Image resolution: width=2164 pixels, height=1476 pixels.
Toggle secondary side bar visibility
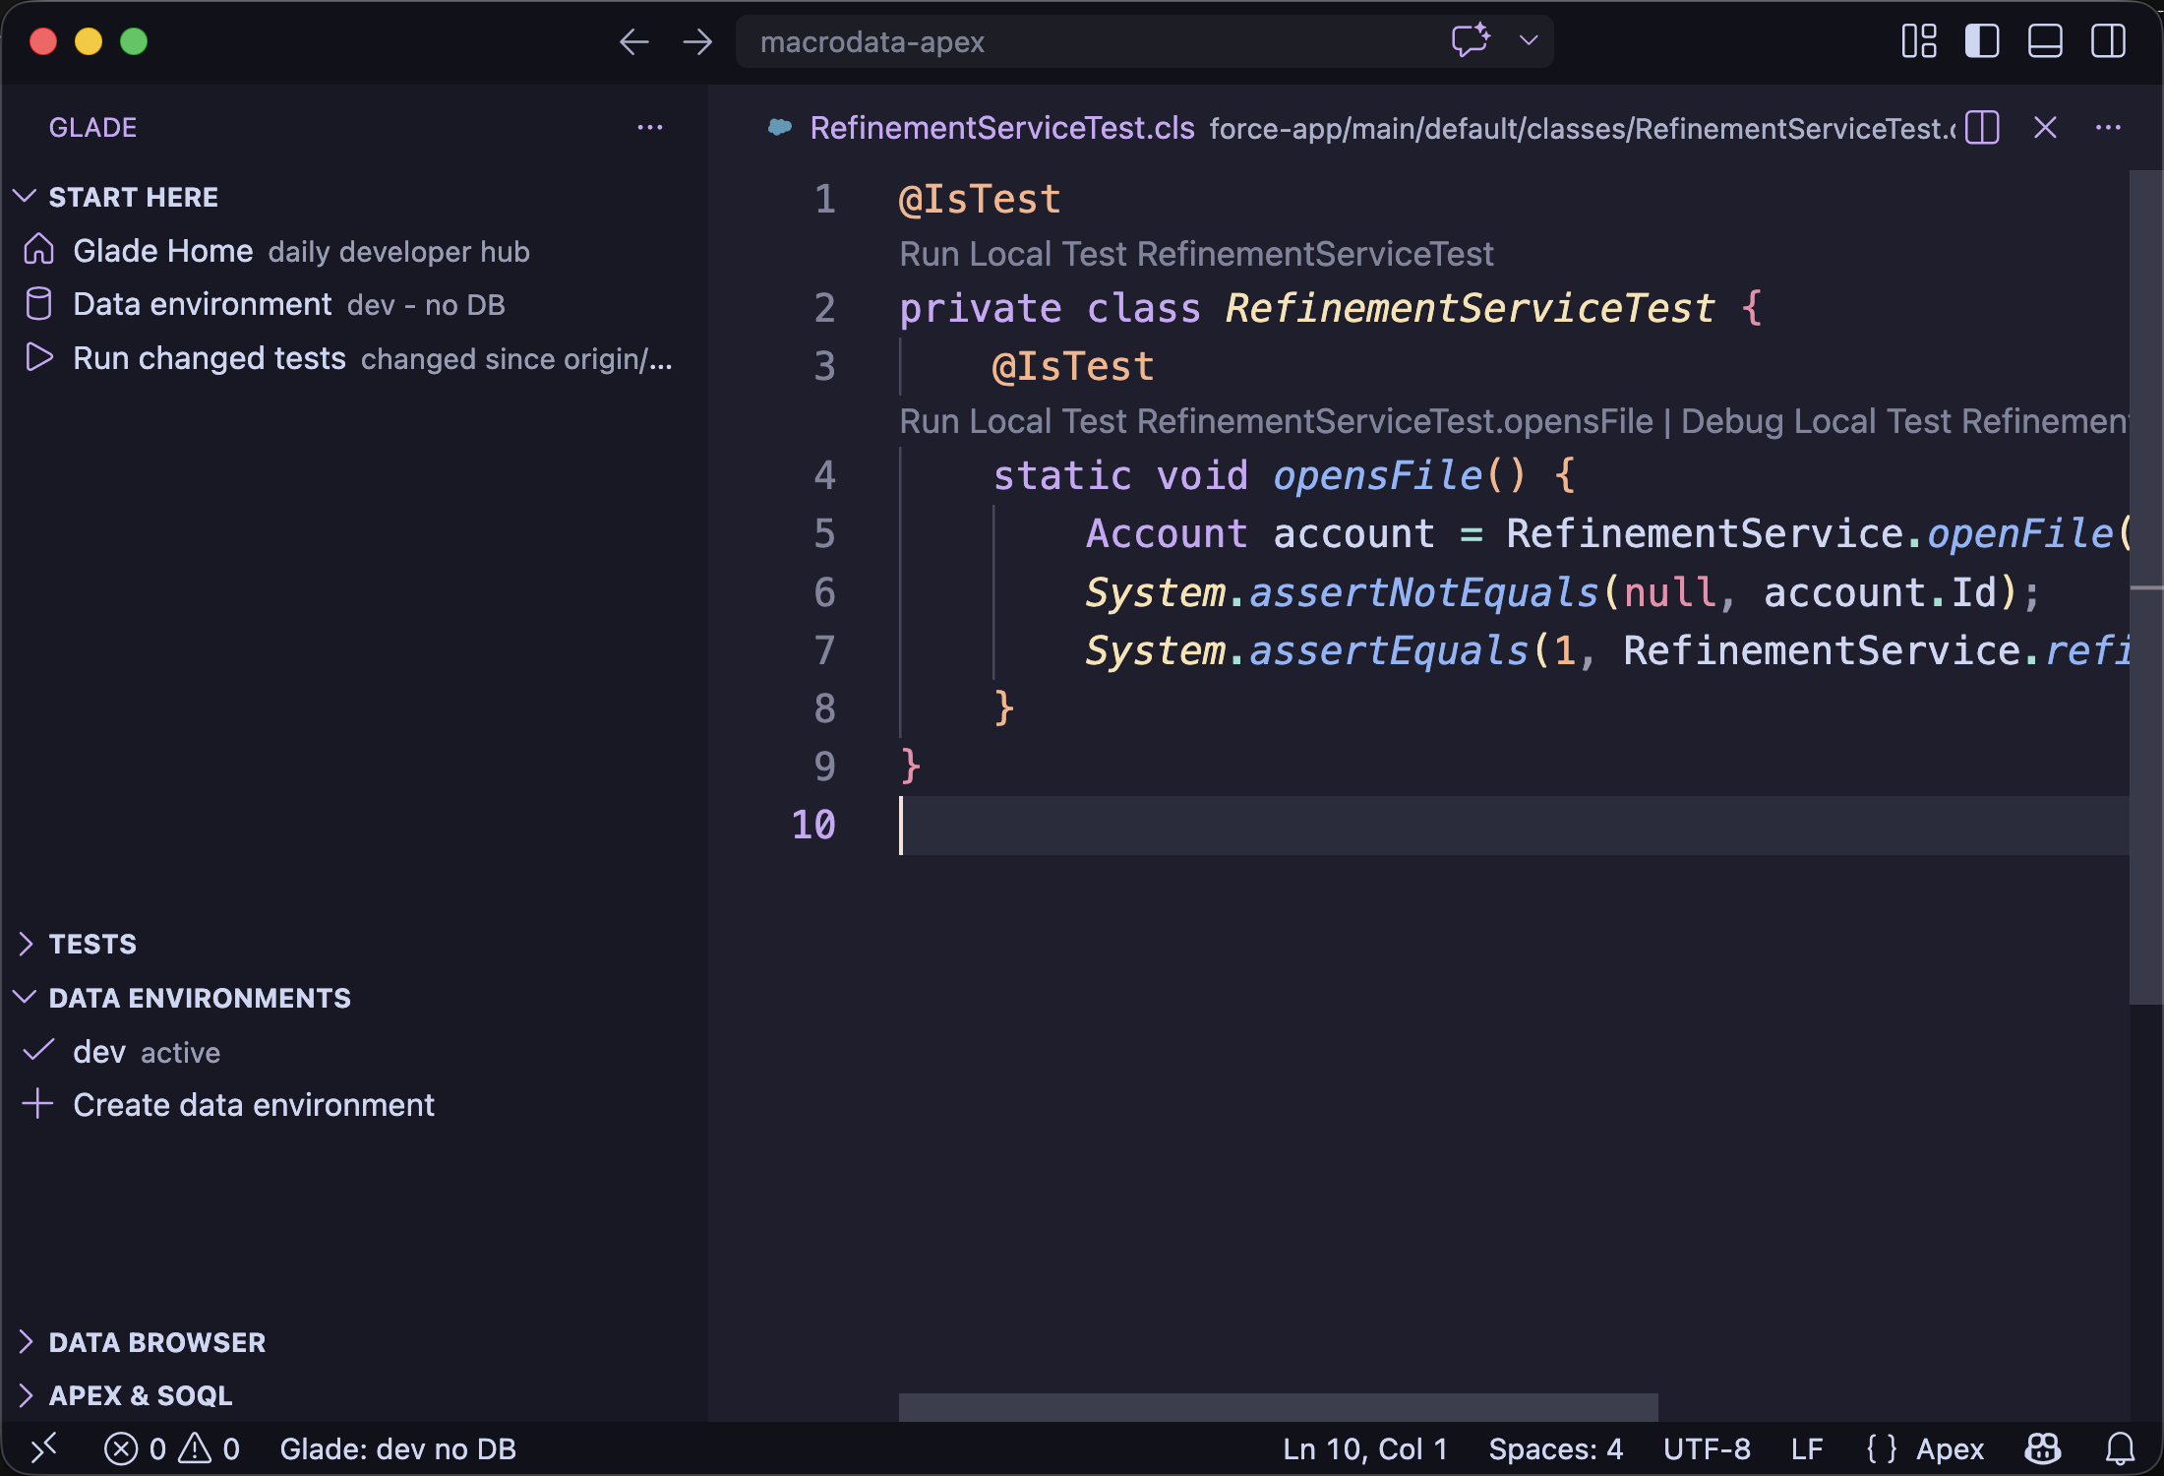coord(2108,41)
